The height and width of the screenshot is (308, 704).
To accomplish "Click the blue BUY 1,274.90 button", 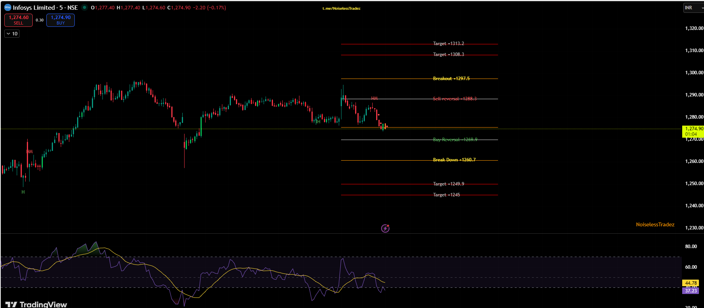I will pos(60,20).
